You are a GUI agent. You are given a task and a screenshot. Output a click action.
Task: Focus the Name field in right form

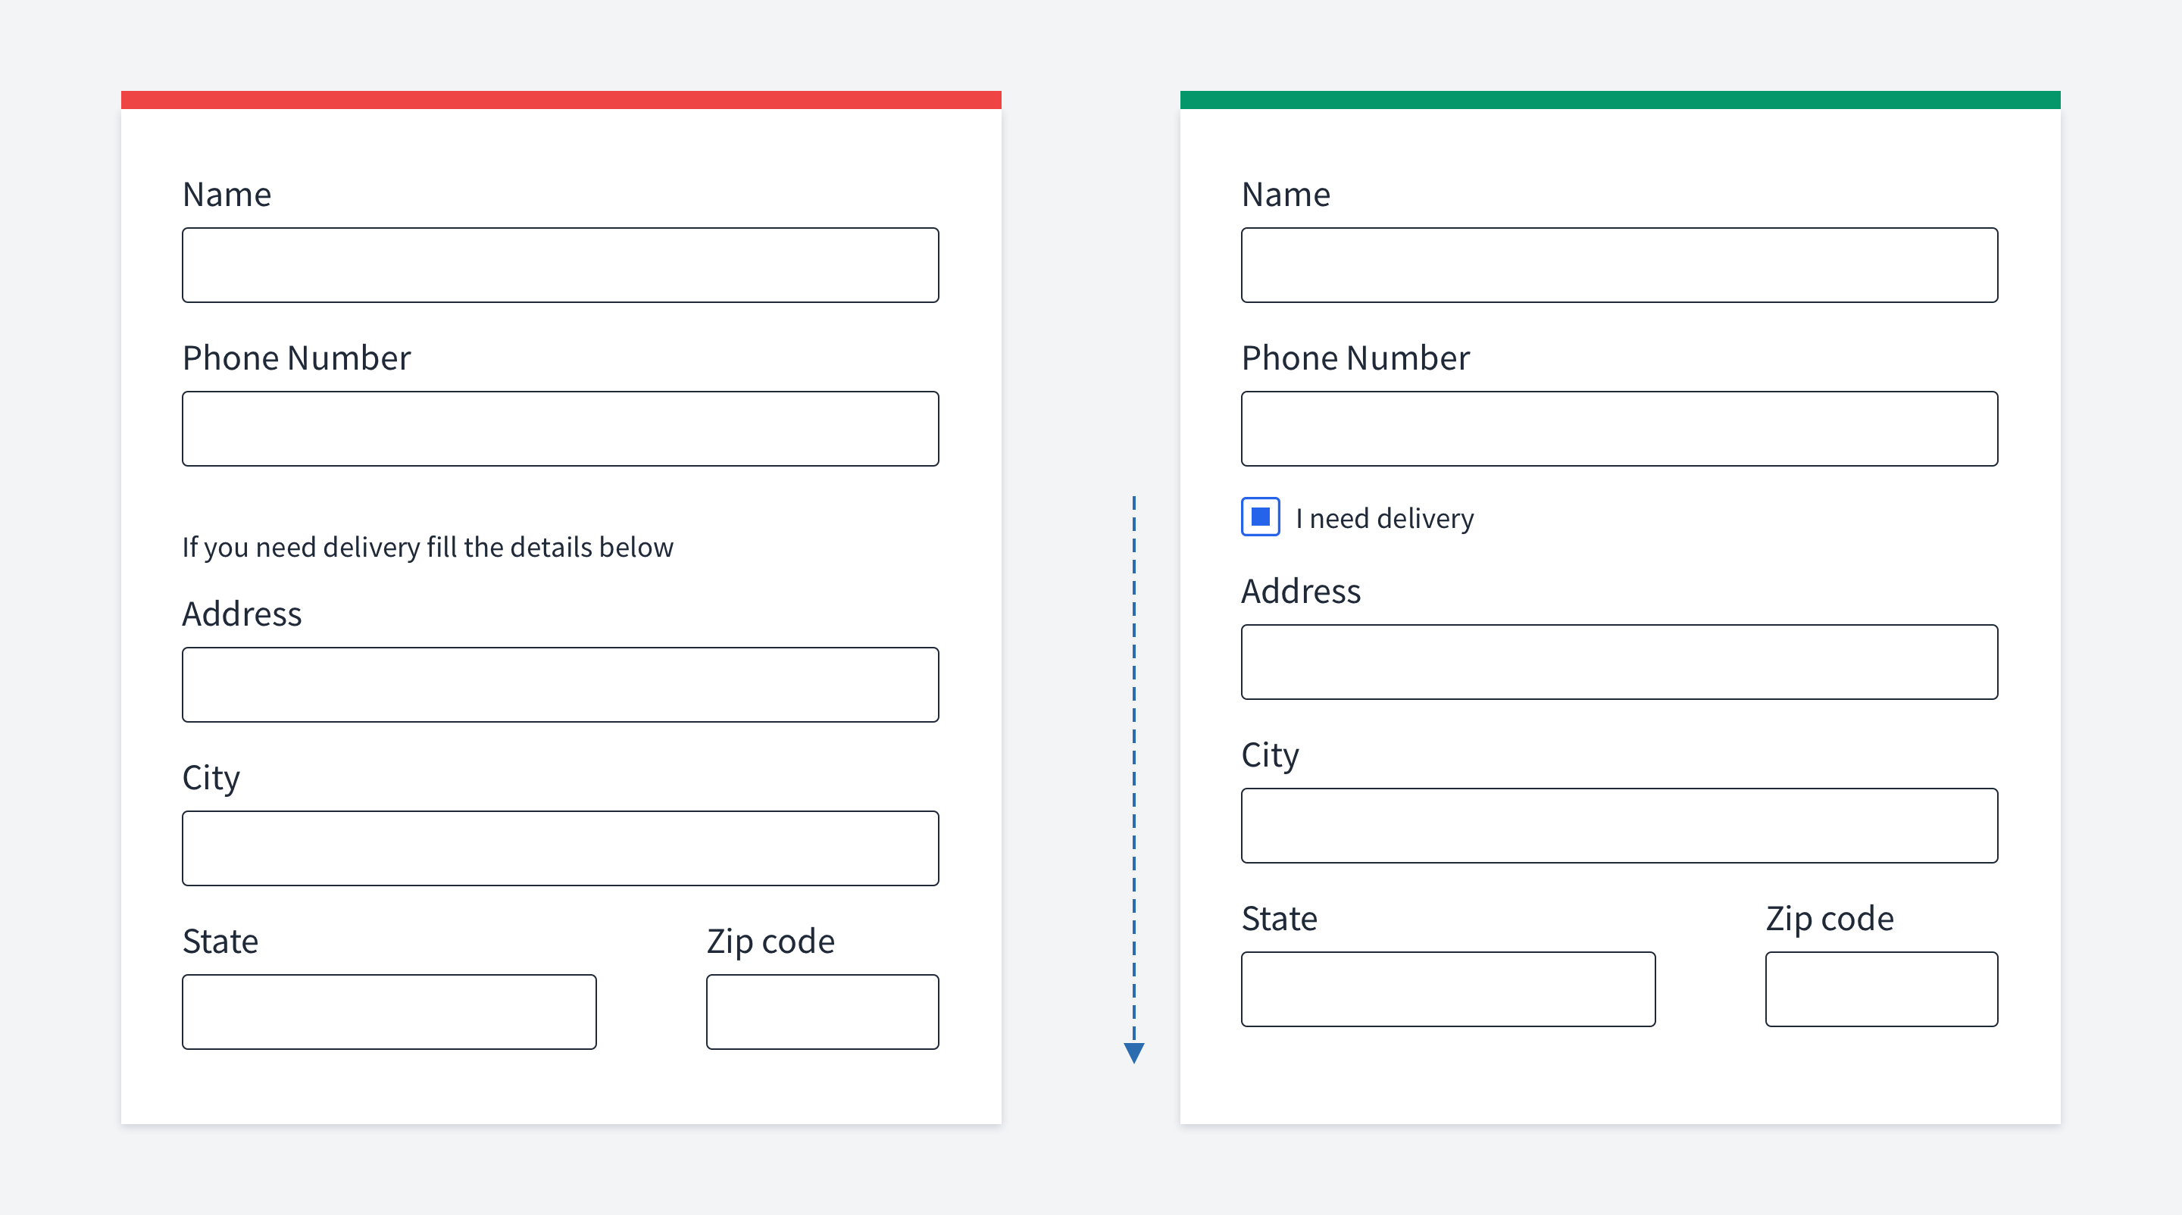tap(1620, 265)
